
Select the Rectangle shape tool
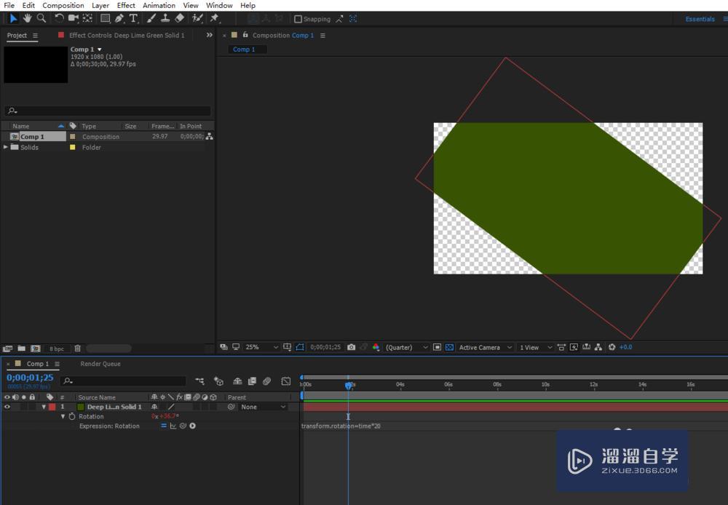click(x=106, y=19)
